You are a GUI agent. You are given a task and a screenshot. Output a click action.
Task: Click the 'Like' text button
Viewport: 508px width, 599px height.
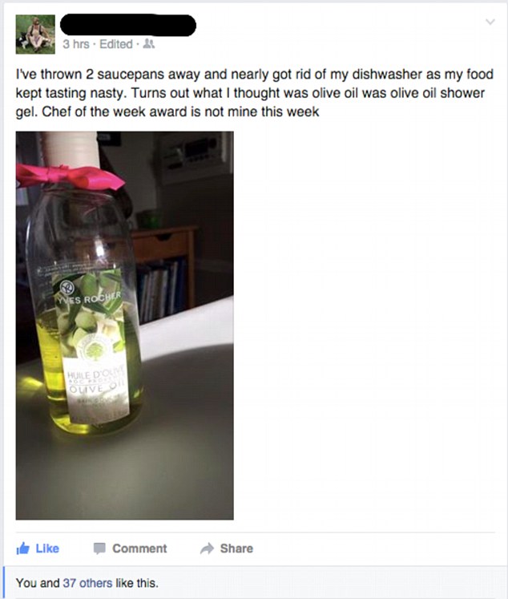click(x=47, y=548)
